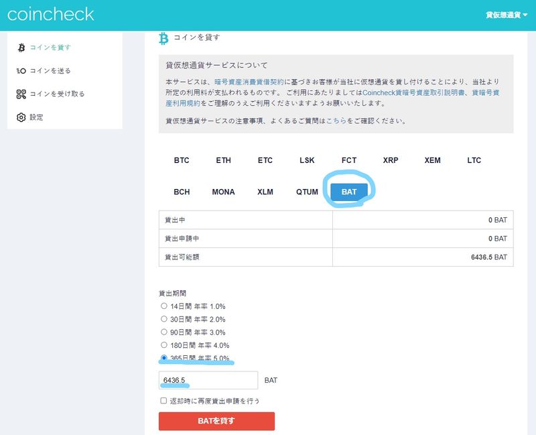Choose the 90日間 年率 3.0% radio option
The width and height of the screenshot is (536, 435).
[x=164, y=332]
